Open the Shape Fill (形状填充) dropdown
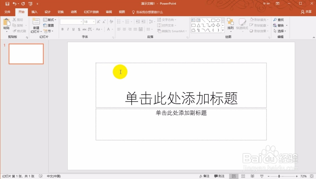The height and width of the screenshot is (179, 316). (x=259, y=20)
